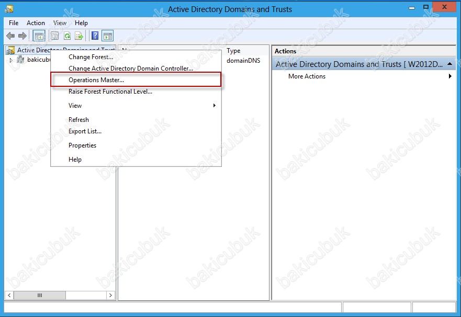Screen dimensions: 461x317
Task: Click the application icon in the title bar
Action: tap(9, 9)
